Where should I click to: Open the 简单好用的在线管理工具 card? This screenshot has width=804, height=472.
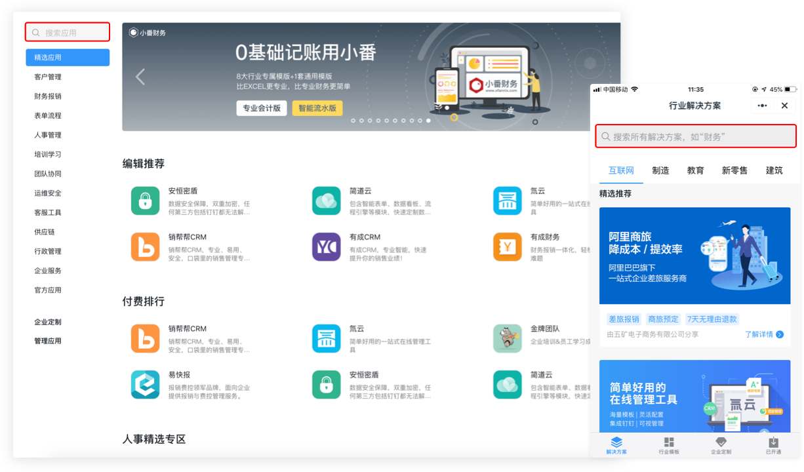point(694,396)
